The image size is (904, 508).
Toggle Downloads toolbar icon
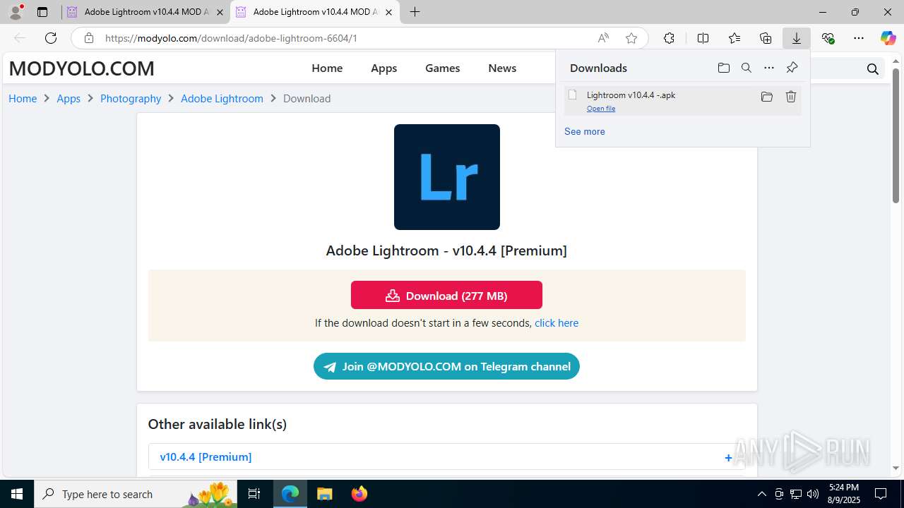(797, 38)
